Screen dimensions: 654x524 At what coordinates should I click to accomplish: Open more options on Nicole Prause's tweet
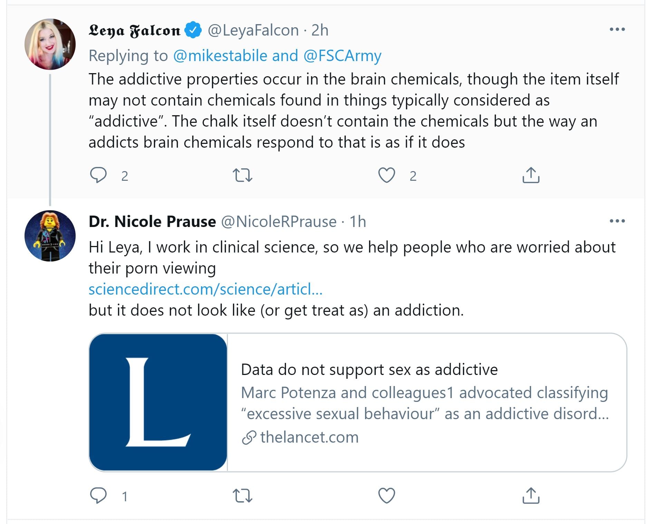[x=617, y=221]
